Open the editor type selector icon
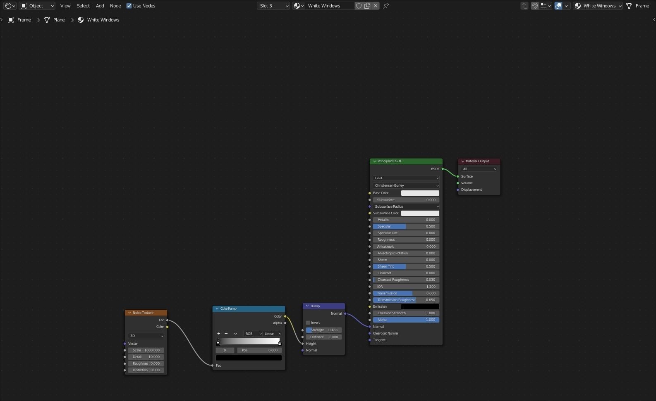656x401 pixels. point(10,6)
